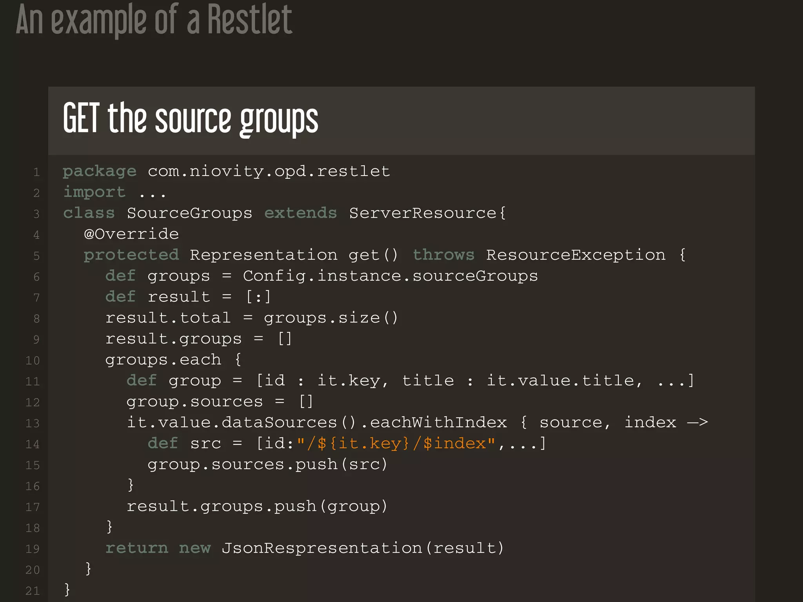803x602 pixels.
Task: Click 'group.sources.push(src)' on line 15
Action: pos(267,464)
